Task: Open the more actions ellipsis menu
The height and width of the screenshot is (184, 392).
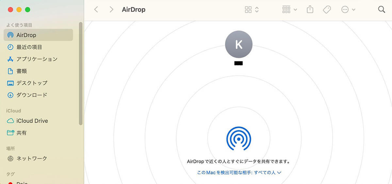Action: click(348, 9)
